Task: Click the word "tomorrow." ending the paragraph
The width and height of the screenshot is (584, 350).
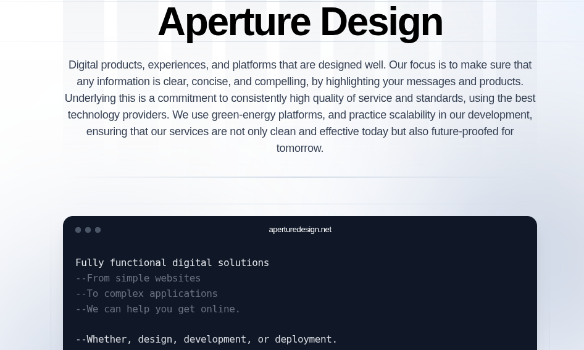Action: 300,148
